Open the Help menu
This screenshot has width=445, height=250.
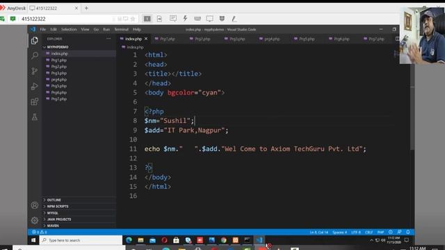[137, 29]
